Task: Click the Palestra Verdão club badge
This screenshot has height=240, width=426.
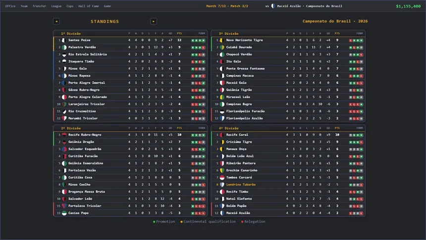Action: pos(64,47)
